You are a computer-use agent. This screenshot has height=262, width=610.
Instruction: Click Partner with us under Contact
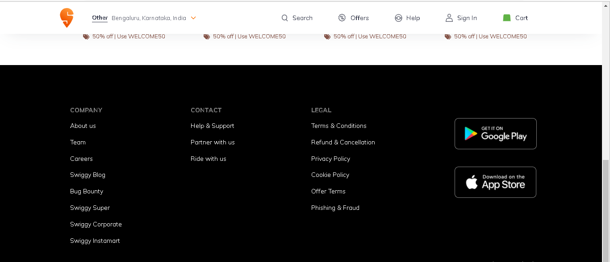[x=213, y=142]
